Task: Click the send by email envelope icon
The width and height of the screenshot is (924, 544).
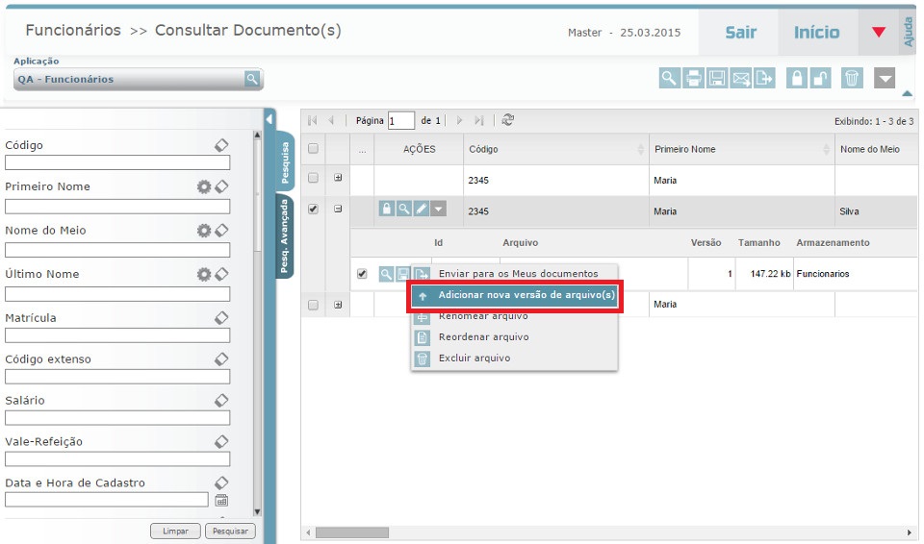Action: click(741, 79)
